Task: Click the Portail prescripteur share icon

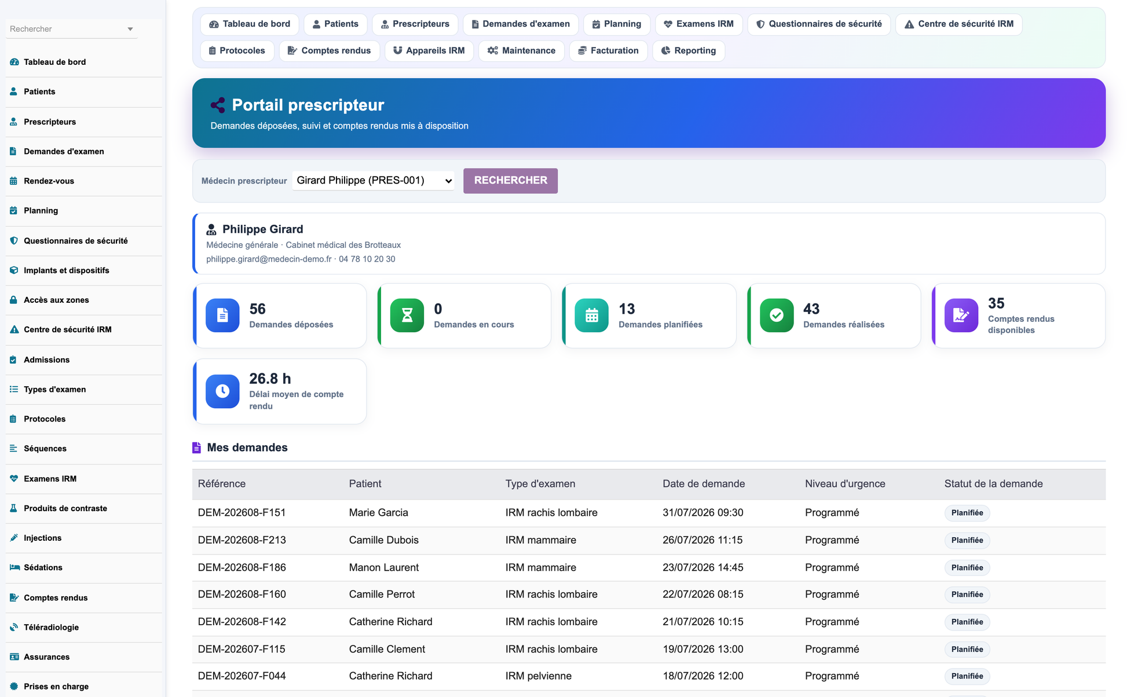Action: pos(218,105)
